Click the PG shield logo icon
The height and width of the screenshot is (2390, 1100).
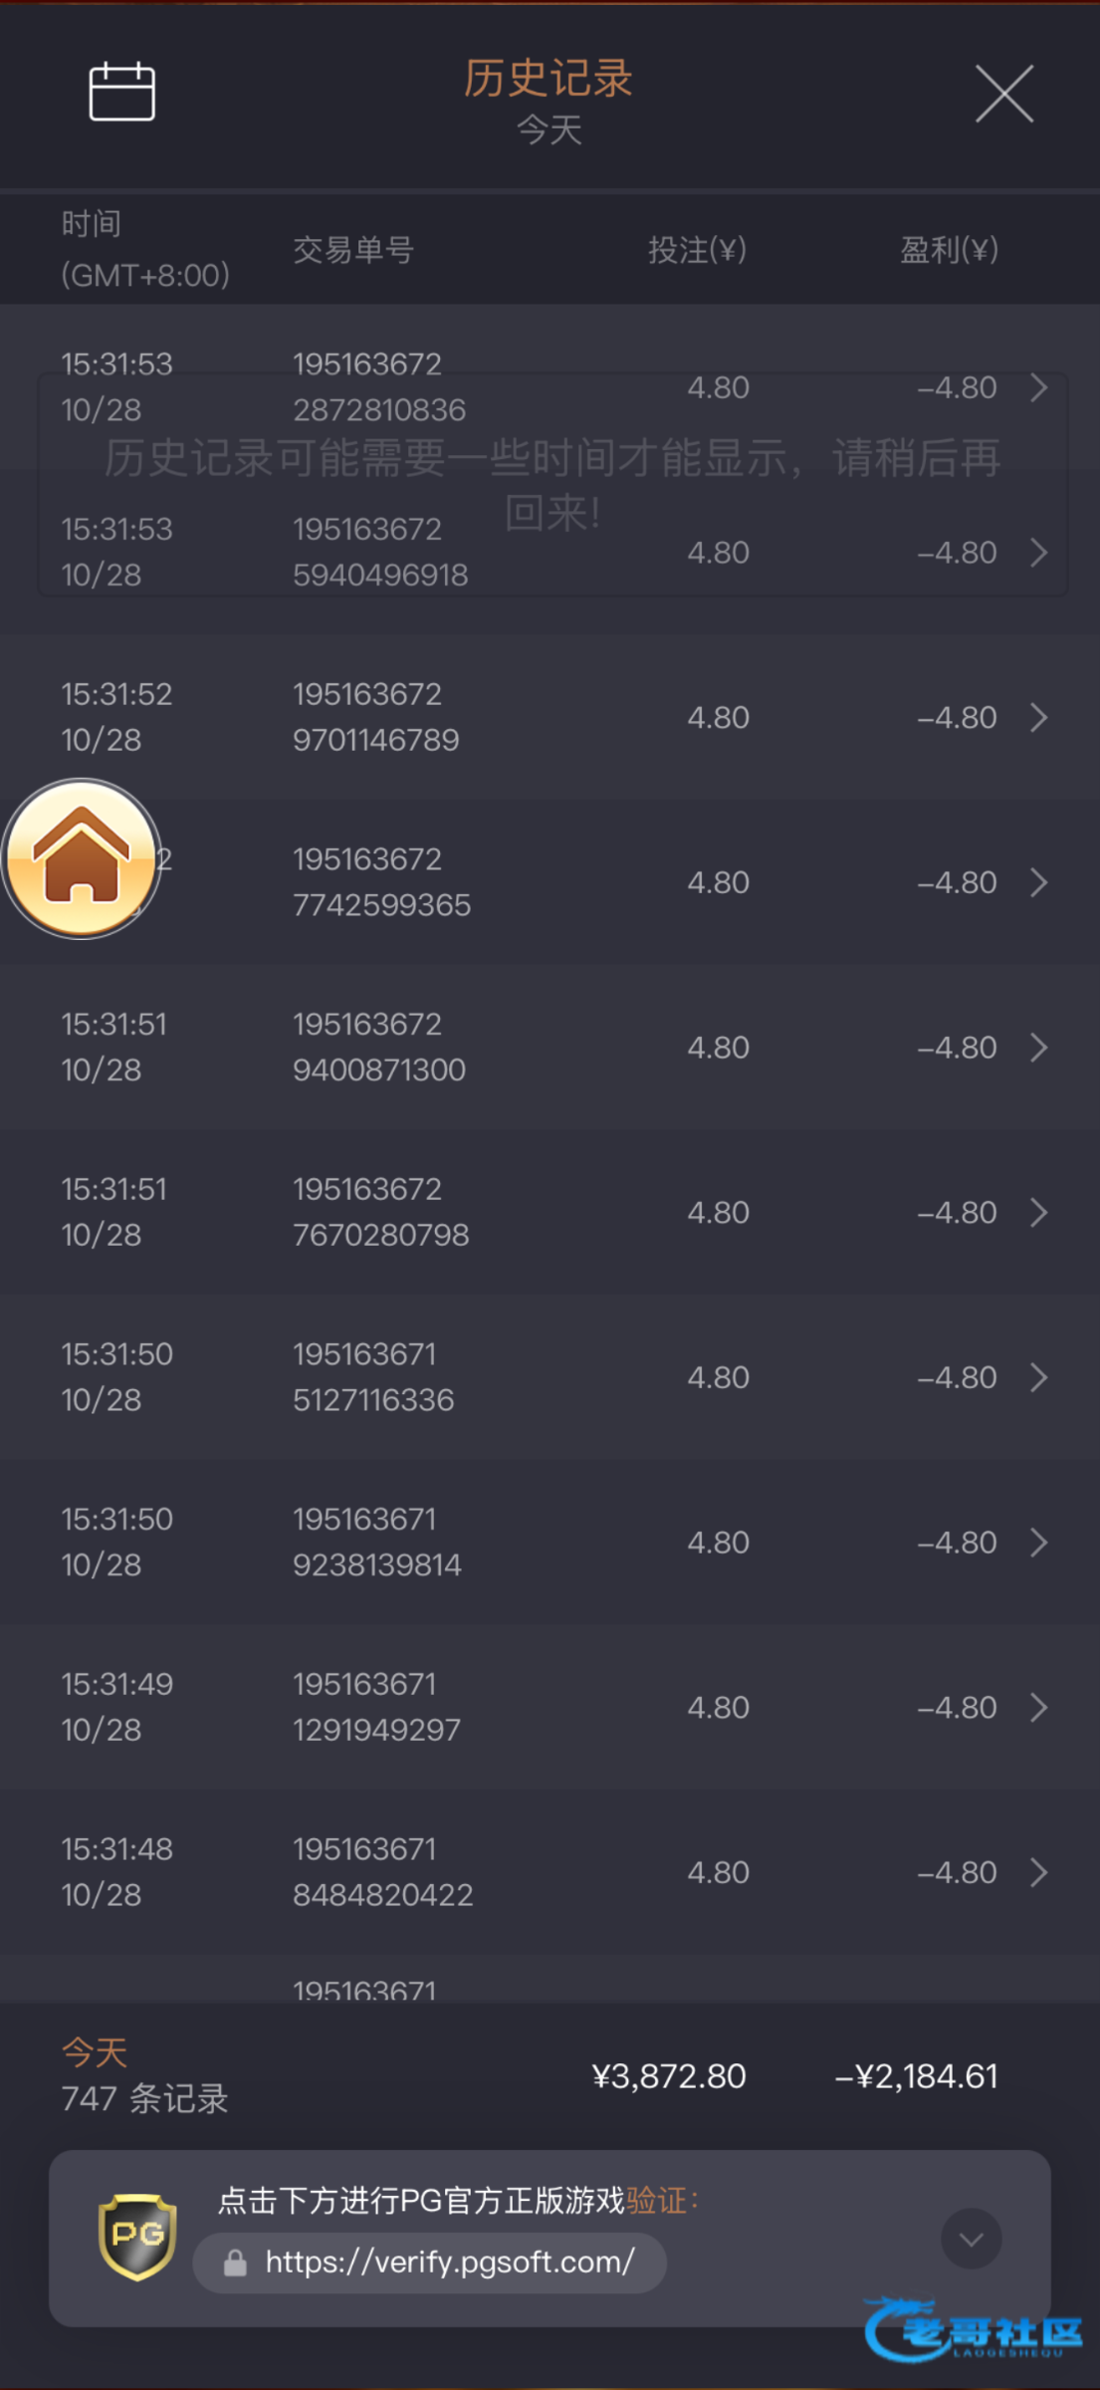coord(137,2237)
